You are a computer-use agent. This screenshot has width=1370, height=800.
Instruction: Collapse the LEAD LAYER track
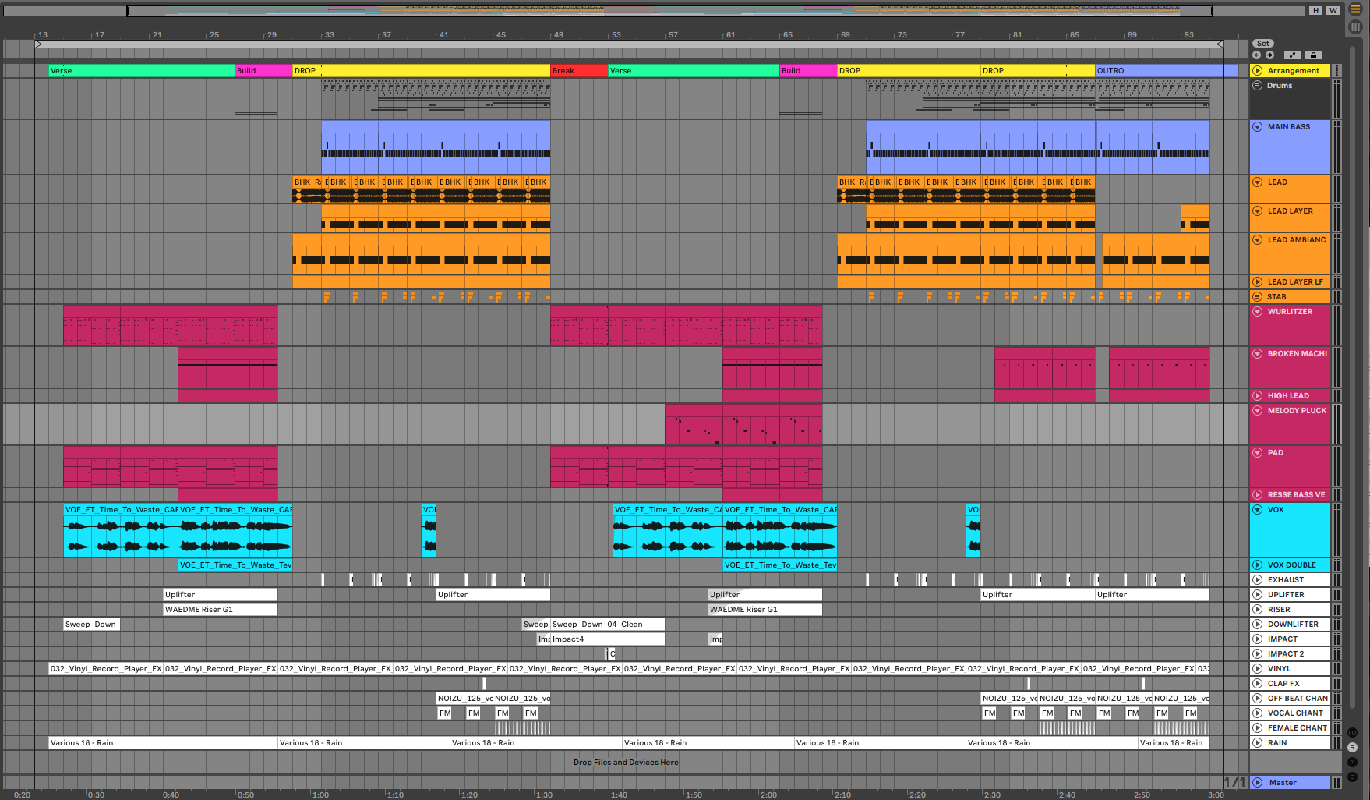[1257, 211]
